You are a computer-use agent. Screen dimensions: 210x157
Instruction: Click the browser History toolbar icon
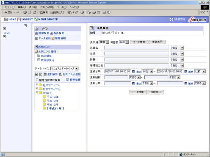coord(82,12)
